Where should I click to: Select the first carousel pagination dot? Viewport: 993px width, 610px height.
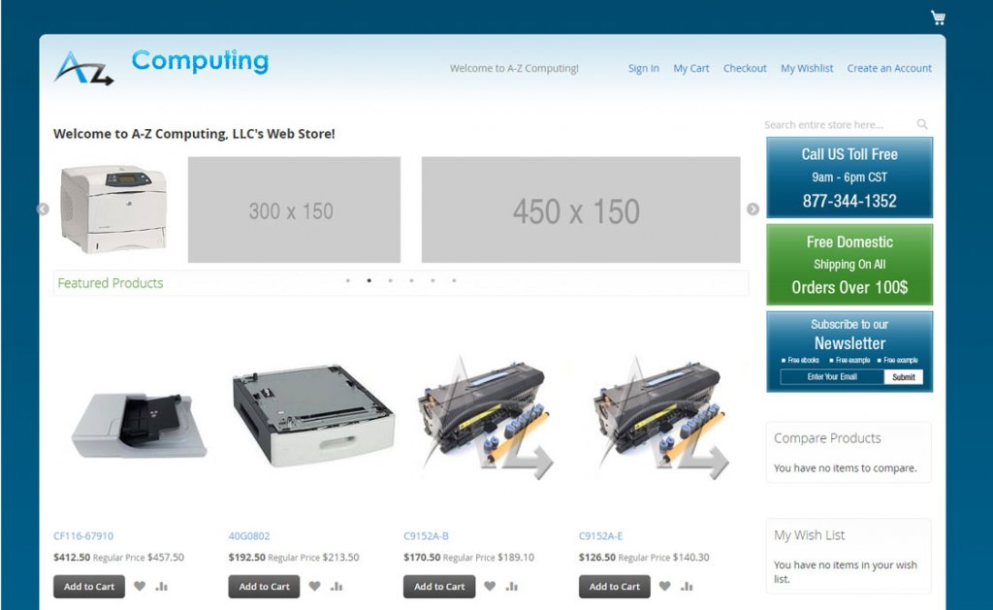(348, 280)
